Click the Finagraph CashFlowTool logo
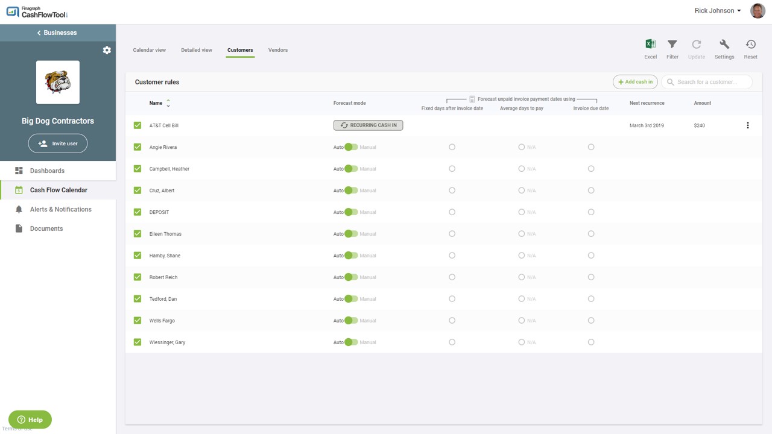The image size is (772, 434). pos(37,11)
